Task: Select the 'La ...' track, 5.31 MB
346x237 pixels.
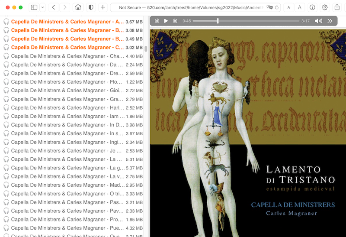Action: pos(73,159)
